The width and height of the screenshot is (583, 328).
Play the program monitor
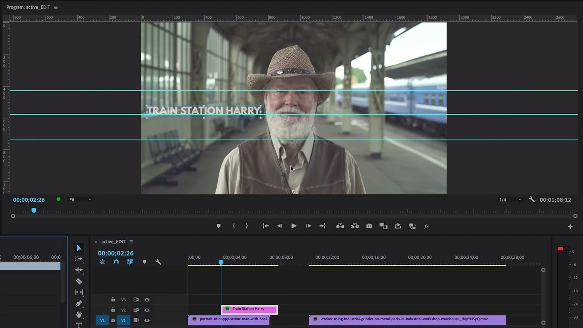point(294,226)
